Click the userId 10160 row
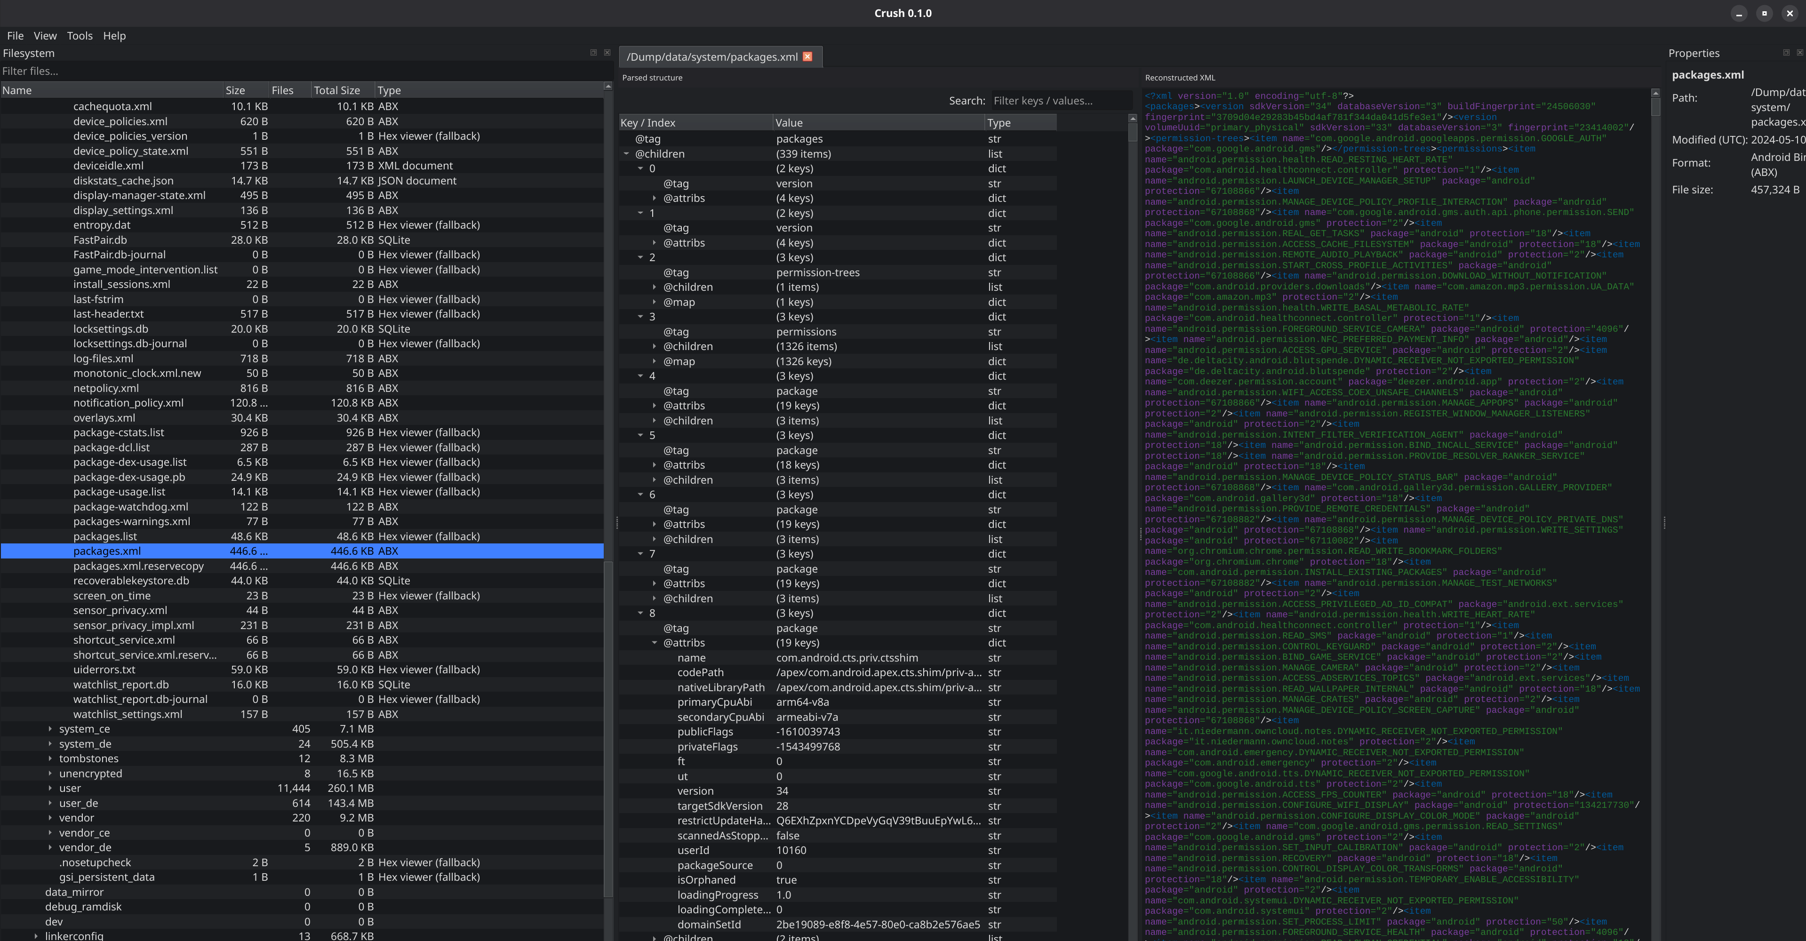The image size is (1806, 941). click(x=838, y=850)
